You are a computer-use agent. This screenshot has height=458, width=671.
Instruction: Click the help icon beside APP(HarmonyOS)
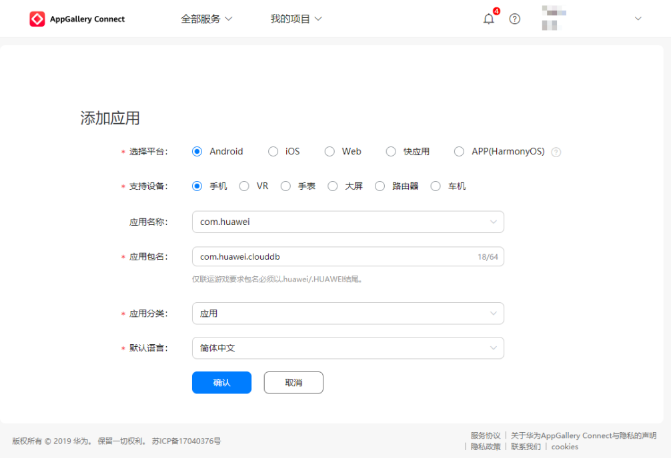tap(556, 152)
